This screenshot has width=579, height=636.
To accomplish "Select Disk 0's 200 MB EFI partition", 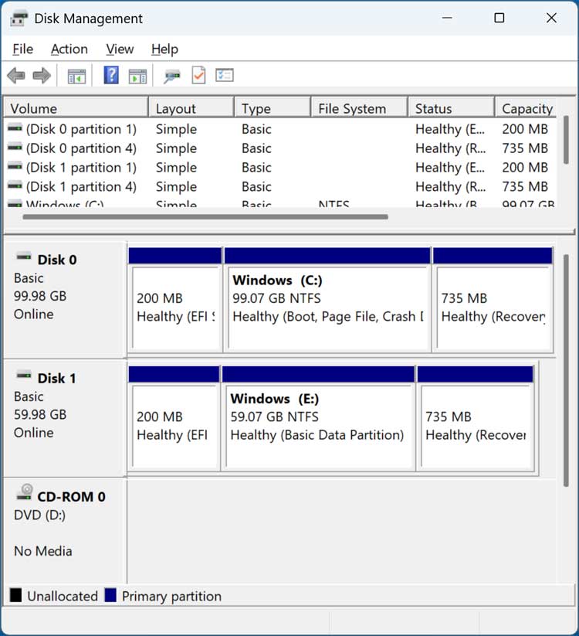I will coord(175,300).
